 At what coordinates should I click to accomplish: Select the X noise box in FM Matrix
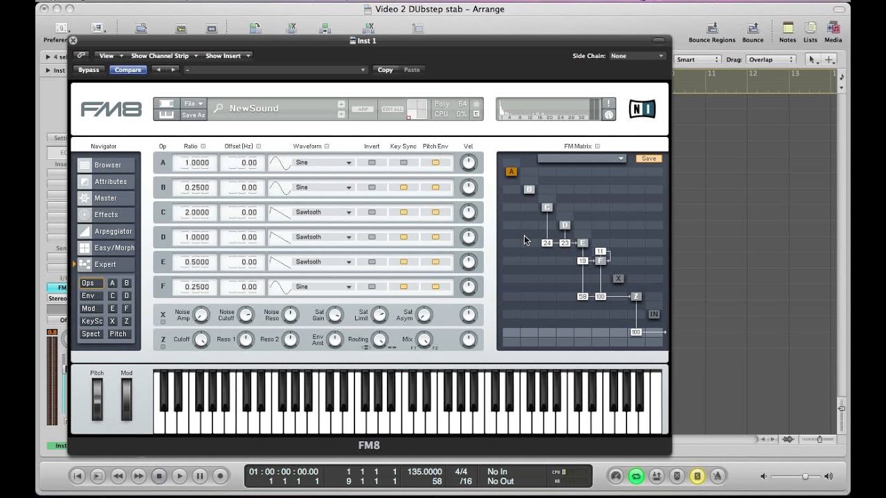(x=619, y=279)
